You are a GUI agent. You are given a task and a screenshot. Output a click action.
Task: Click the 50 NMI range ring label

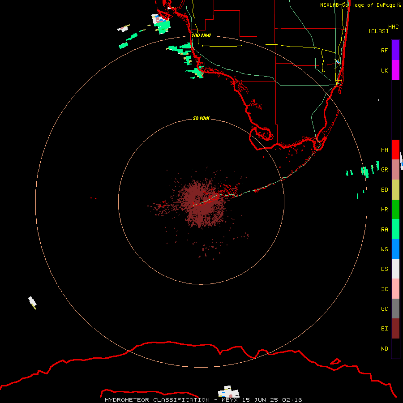click(x=201, y=118)
